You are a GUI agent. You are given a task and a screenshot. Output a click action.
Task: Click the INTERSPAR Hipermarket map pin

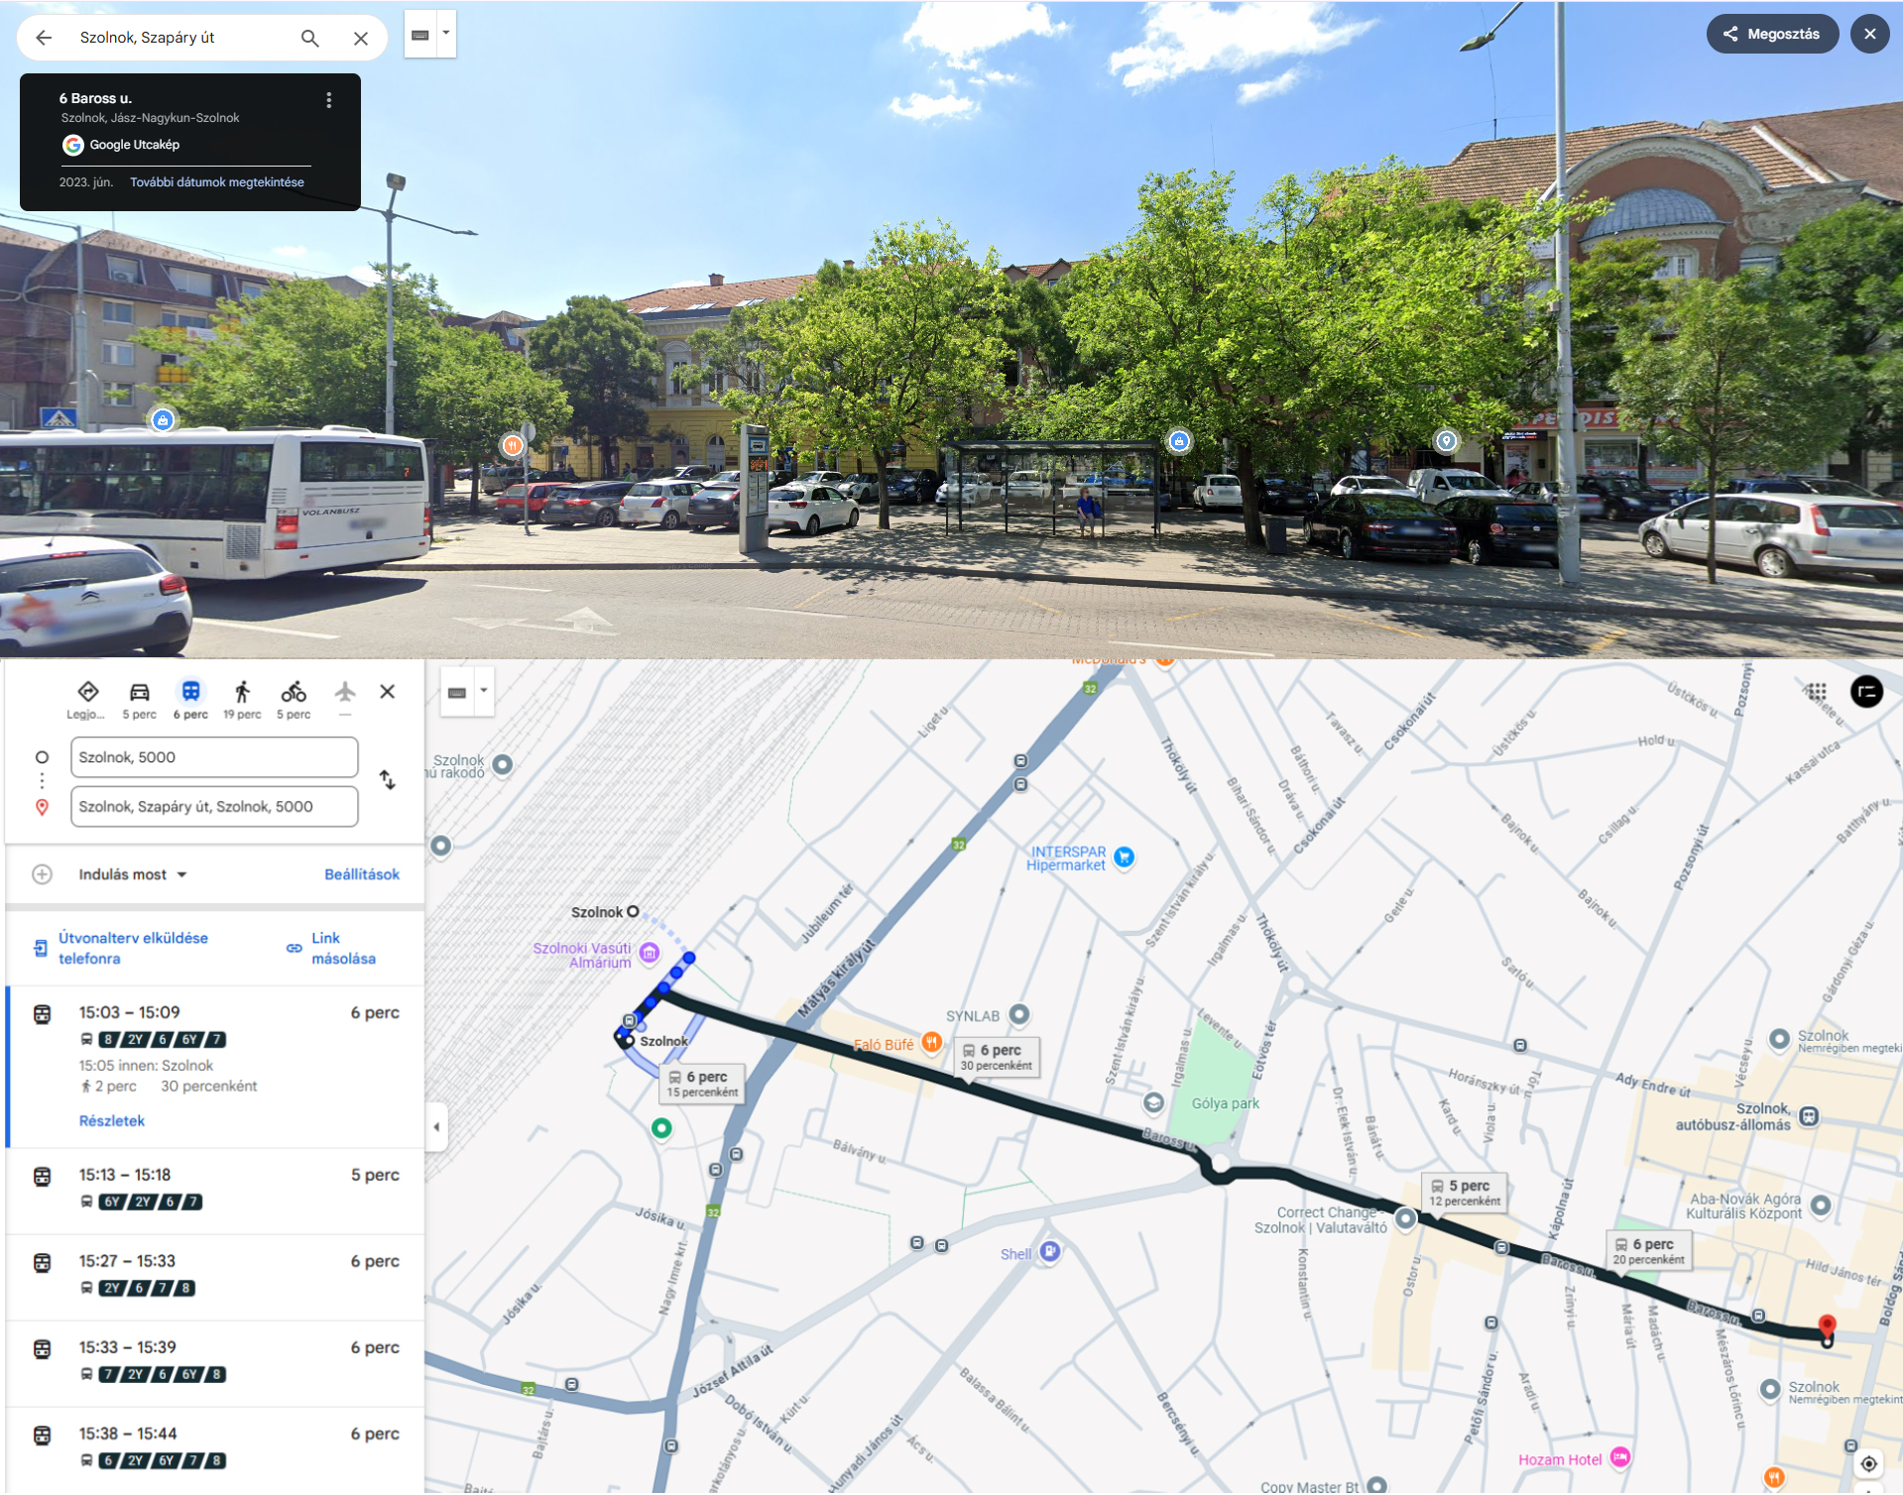[x=1124, y=857]
